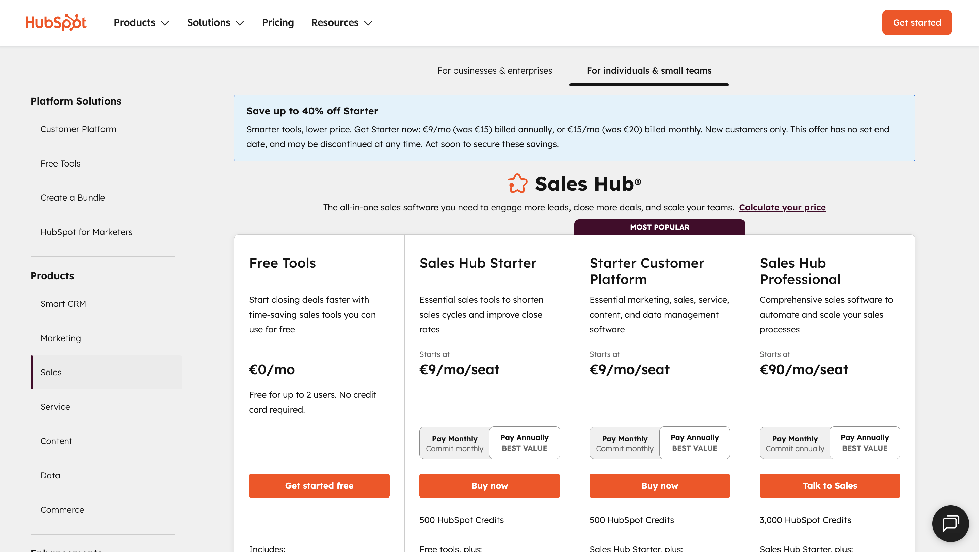Click Talk to Sales button

tap(830, 486)
